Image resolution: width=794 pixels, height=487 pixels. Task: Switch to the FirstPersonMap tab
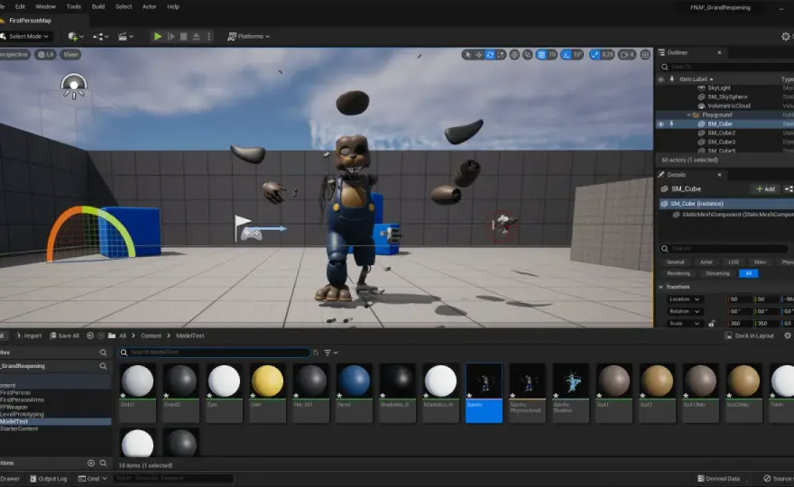[30, 21]
